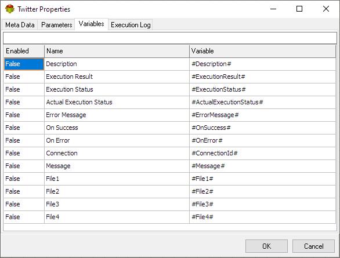Select Enabled cell for File4 row
Screen dimensions: 340x258
tap(24, 217)
